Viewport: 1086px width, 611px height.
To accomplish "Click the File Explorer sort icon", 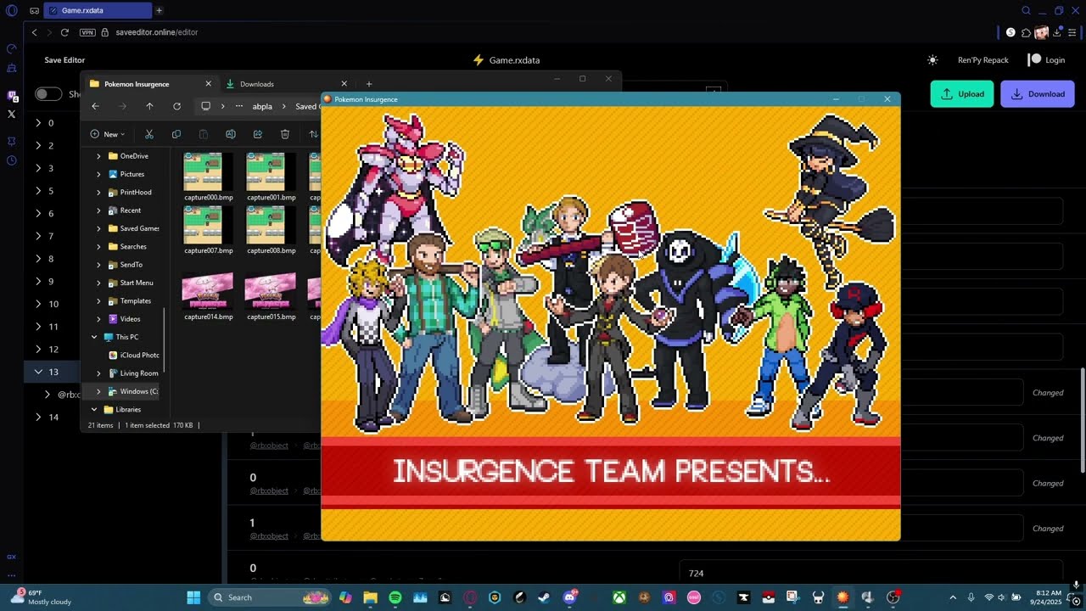I will click(313, 134).
